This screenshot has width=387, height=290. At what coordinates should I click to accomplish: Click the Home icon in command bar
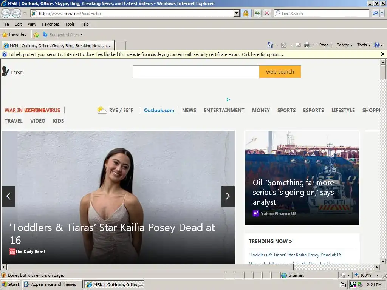click(x=270, y=45)
